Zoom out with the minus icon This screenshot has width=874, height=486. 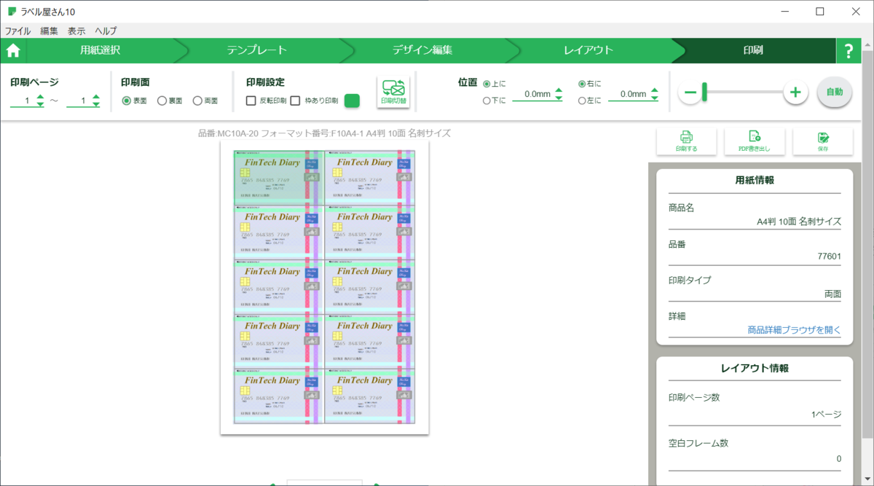[690, 92]
